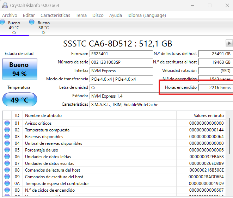The width and height of the screenshot is (233, 198).
Task: Select the Bueno 49 °C drive C: tab
Action: pos(14,27)
